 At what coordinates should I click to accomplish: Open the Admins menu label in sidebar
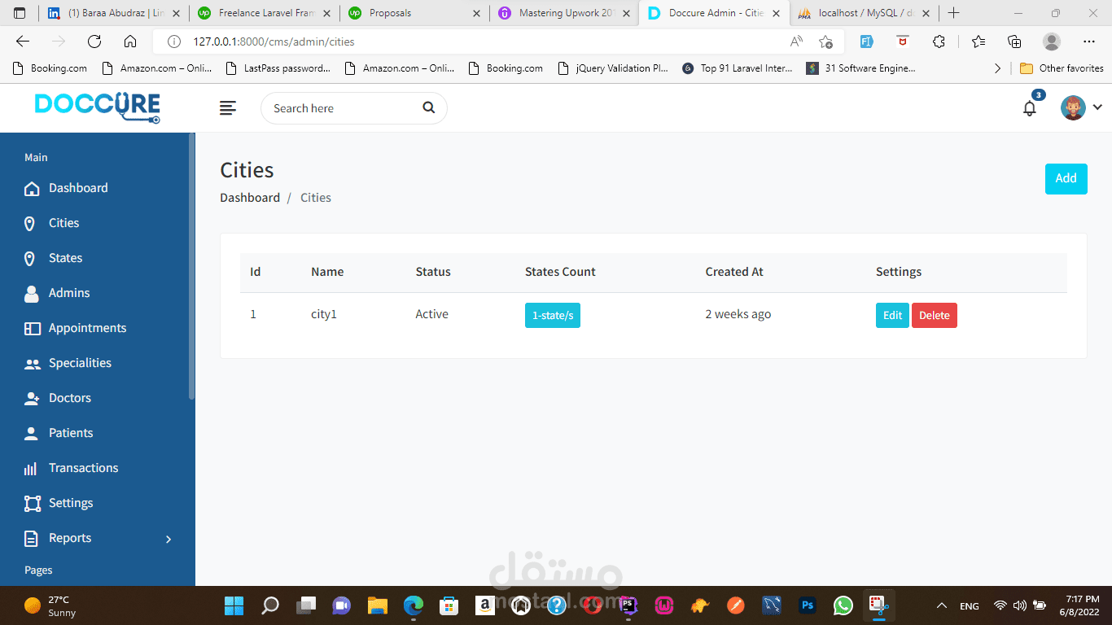pos(69,293)
